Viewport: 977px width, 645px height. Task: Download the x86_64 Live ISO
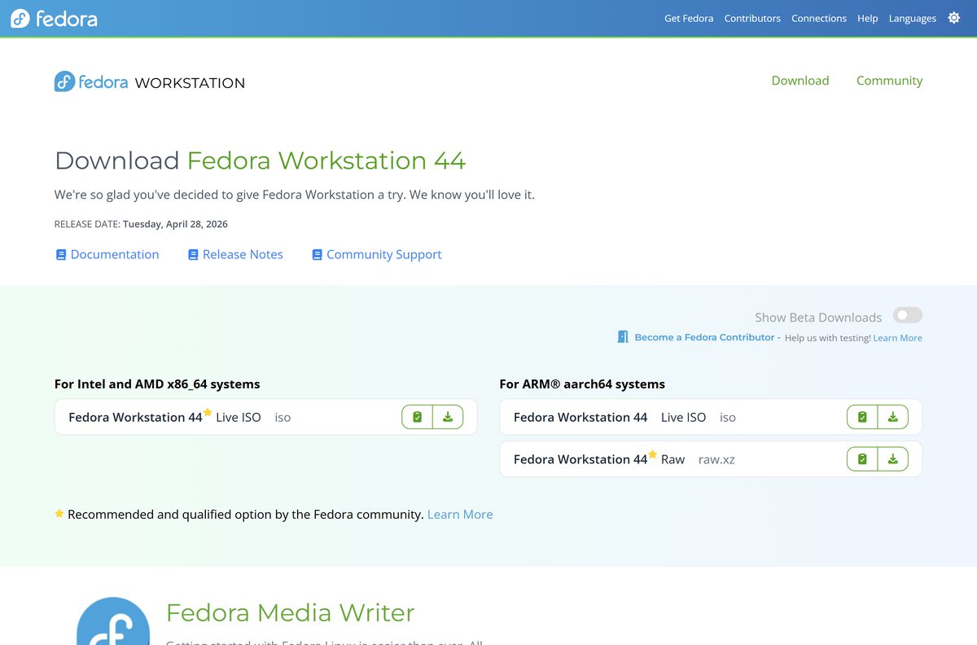pos(448,417)
